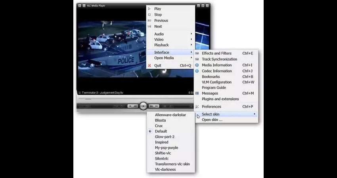337x178 pixels.
Task: Click the rewind button in player
Action: click(x=135, y=106)
